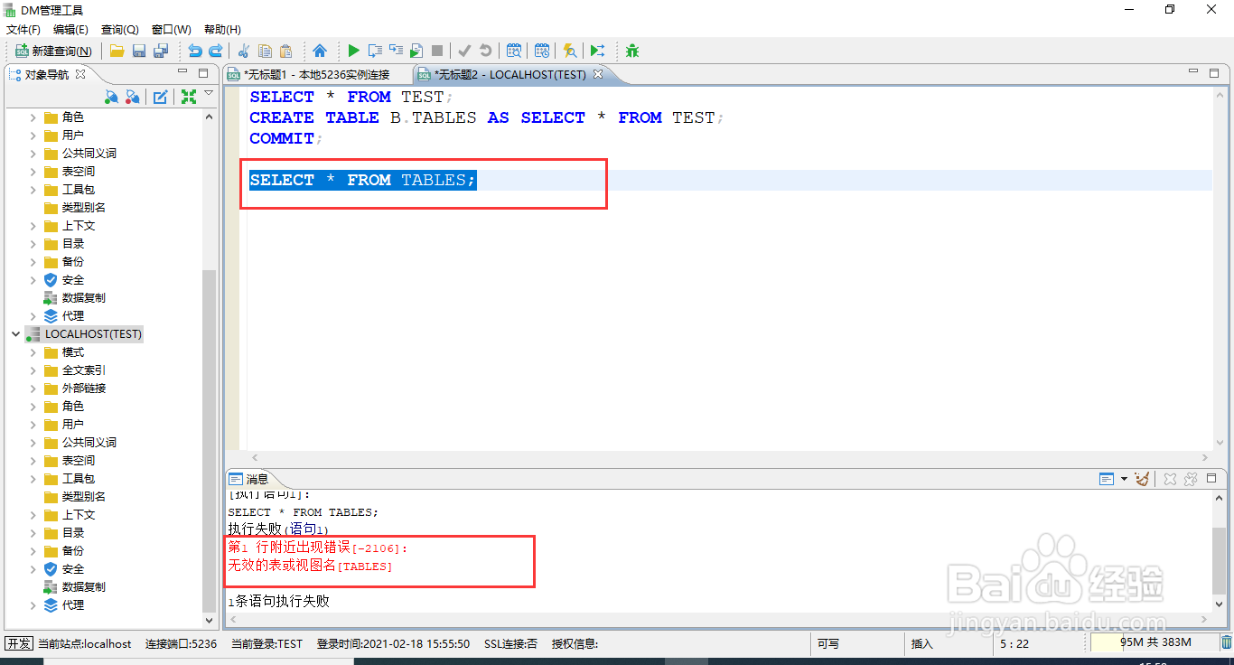The height and width of the screenshot is (665, 1234).
Task: Click the green collapse-all arrows icon in navigator
Action: click(189, 97)
